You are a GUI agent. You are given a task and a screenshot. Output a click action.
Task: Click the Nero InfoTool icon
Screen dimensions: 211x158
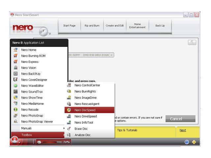tap(69, 122)
